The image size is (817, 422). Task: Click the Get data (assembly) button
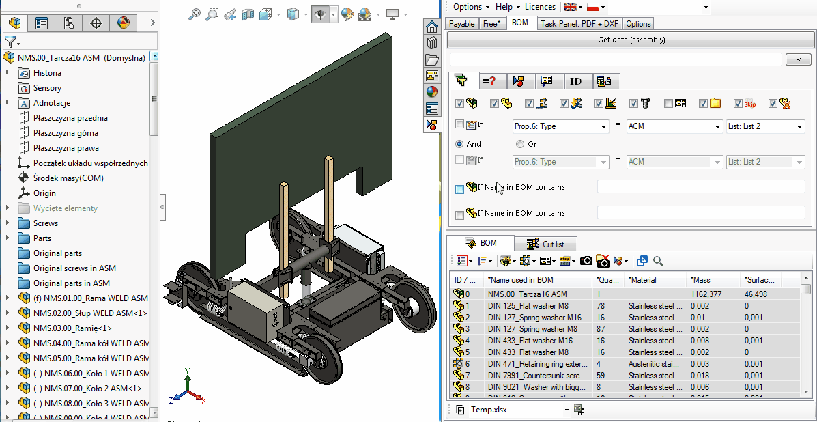tap(631, 40)
